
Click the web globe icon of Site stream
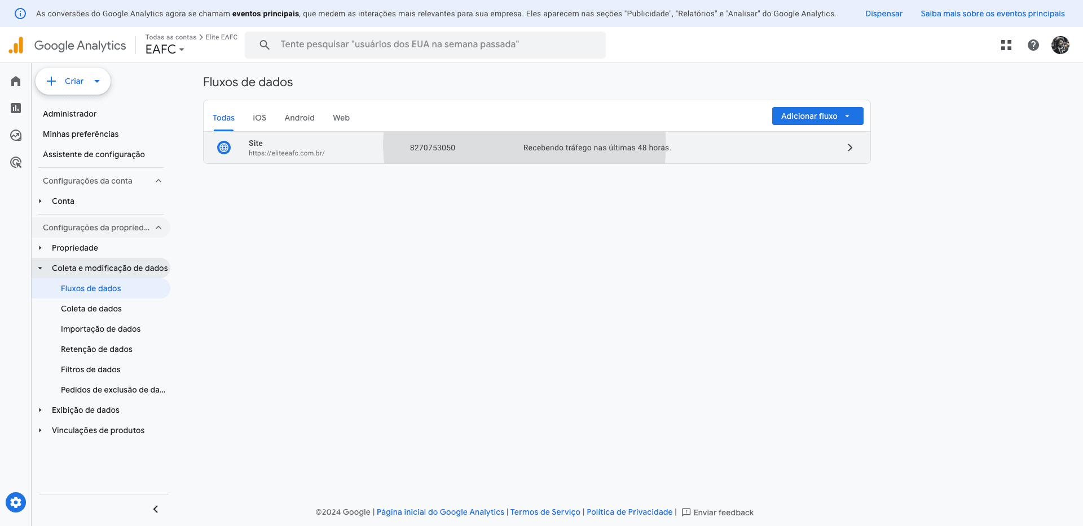pos(224,148)
